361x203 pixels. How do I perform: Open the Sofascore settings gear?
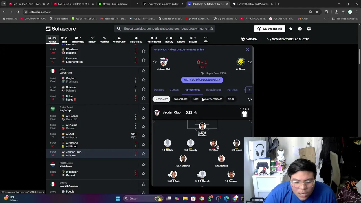pos(309,29)
